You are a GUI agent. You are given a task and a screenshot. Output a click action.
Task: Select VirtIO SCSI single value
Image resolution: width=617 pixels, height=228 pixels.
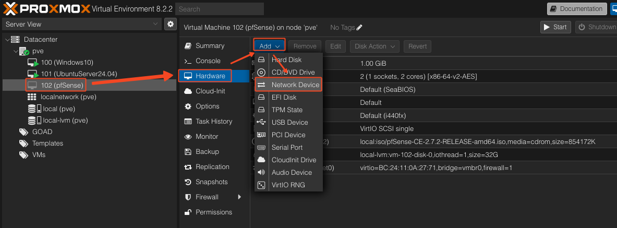(x=387, y=129)
